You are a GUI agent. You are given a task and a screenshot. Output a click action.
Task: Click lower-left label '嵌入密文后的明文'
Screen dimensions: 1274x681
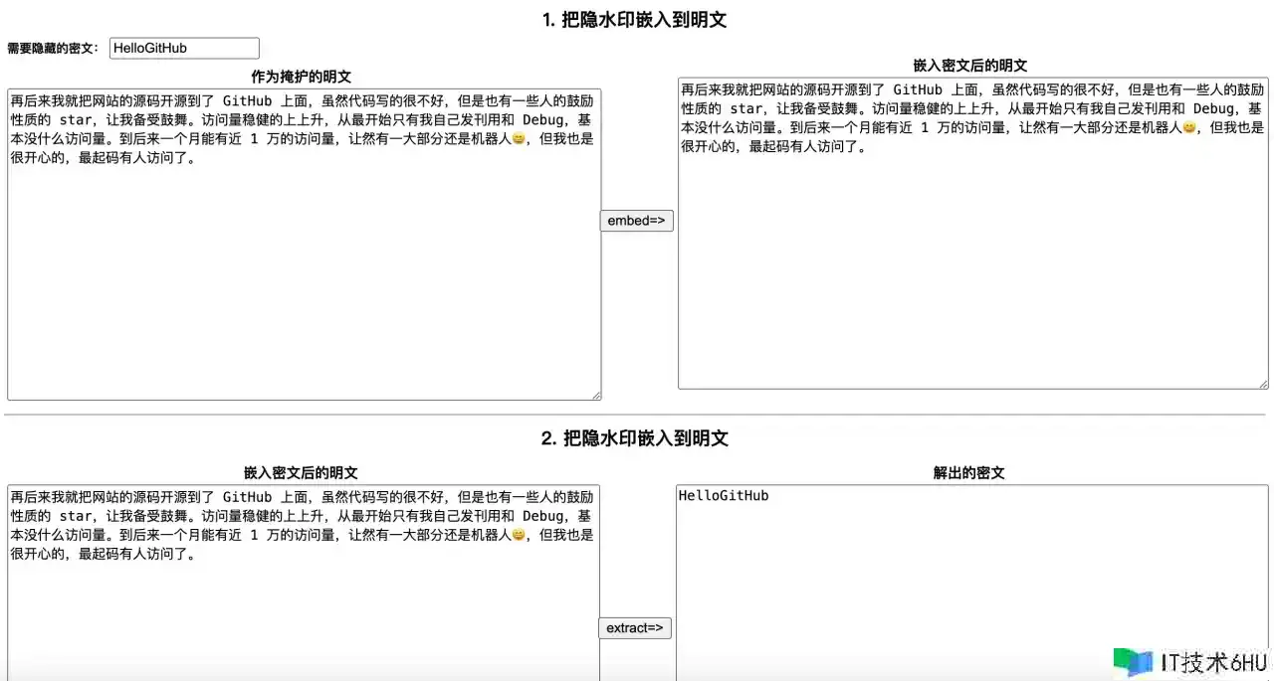[301, 473]
